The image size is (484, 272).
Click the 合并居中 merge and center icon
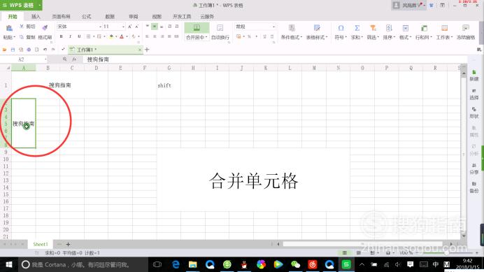point(197,28)
